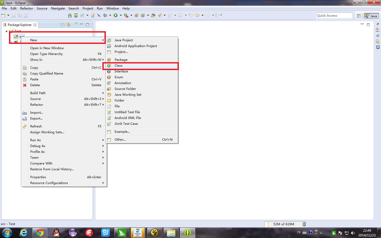Click the Collapse All icon in Package Explorer

pyautogui.click(x=63, y=25)
